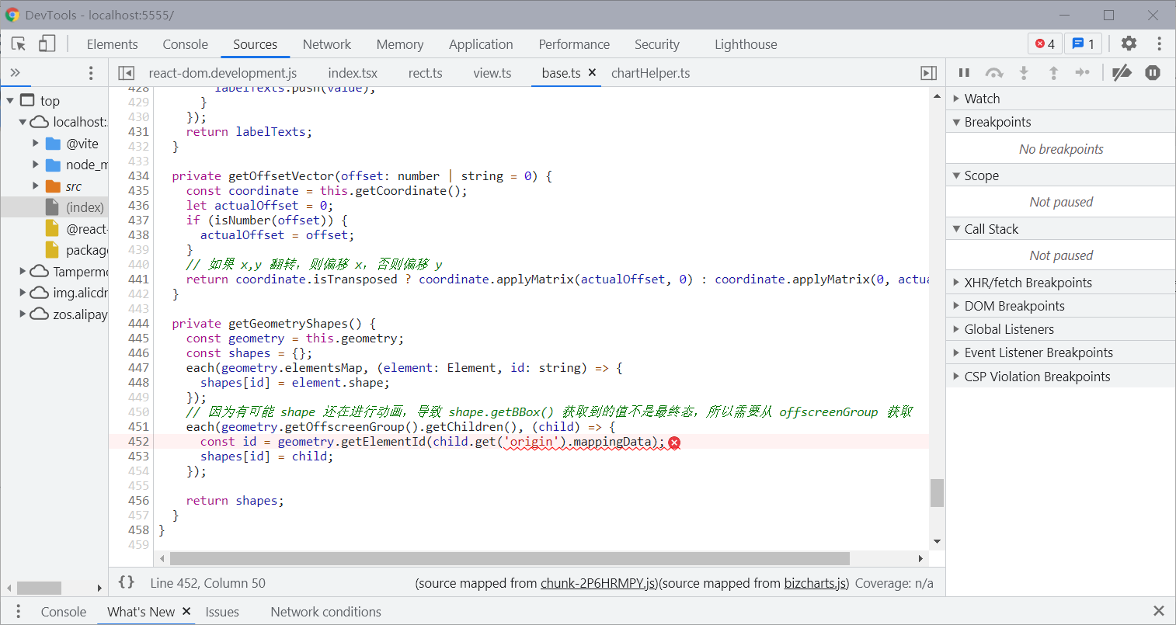Screen dimensions: 1176x625
Task: Show more navigator tabs chevron
Action: click(x=15, y=73)
